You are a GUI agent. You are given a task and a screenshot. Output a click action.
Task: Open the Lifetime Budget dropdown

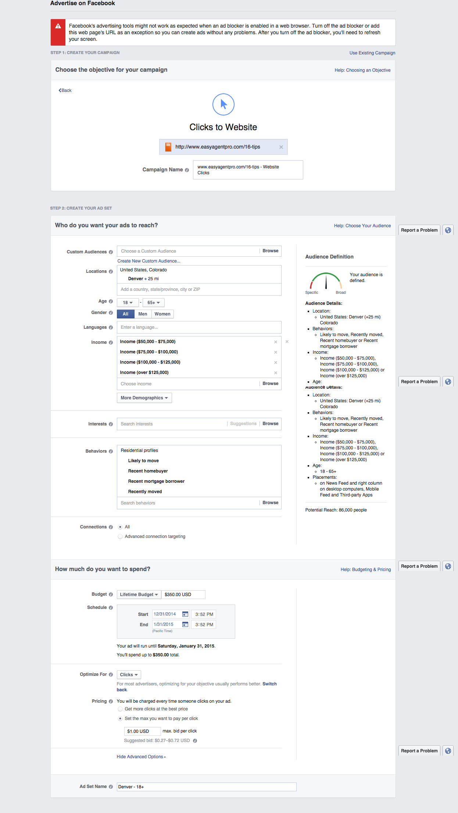(x=139, y=595)
